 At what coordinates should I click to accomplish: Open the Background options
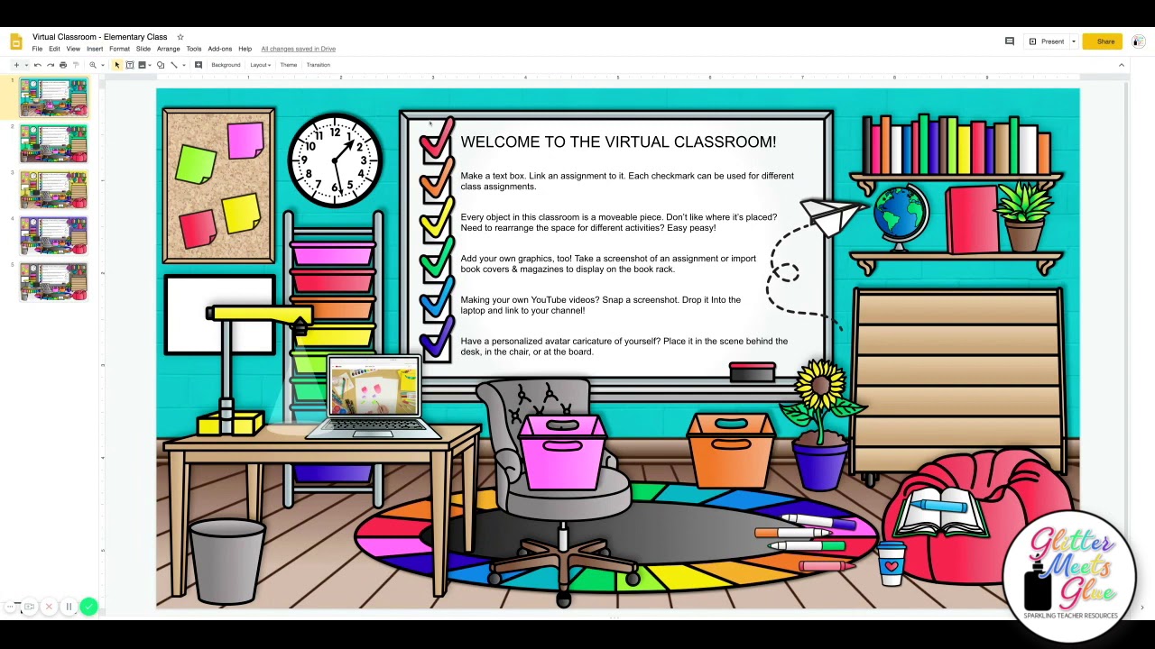click(x=226, y=65)
